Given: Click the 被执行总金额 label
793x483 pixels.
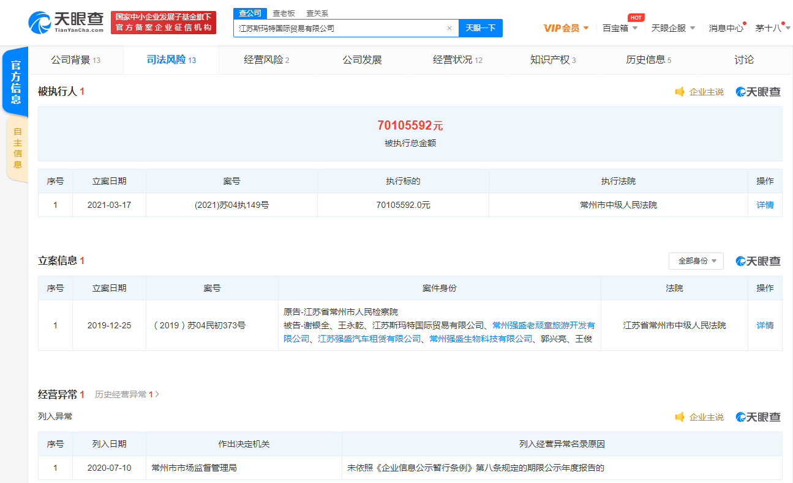Looking at the screenshot, I should coord(410,144).
